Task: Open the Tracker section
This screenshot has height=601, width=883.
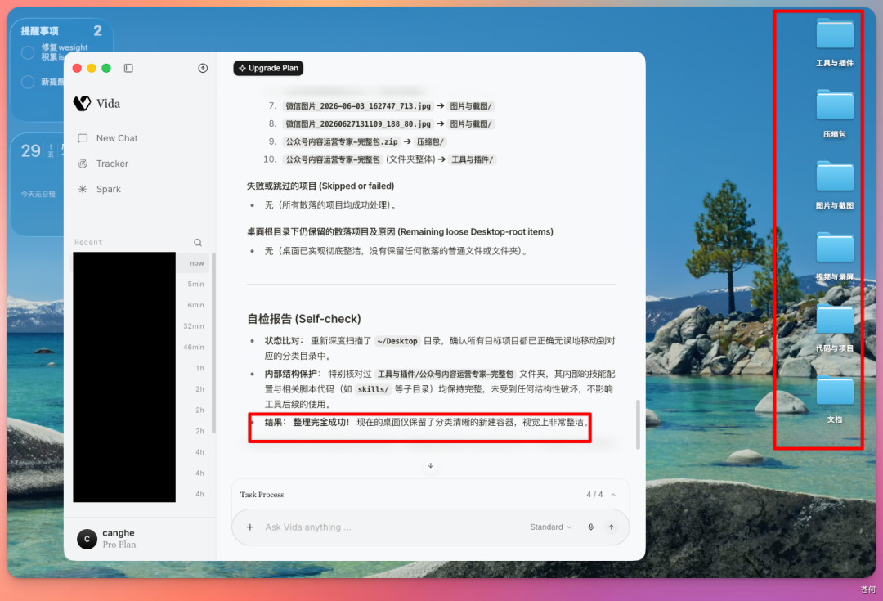Action: coord(103,164)
